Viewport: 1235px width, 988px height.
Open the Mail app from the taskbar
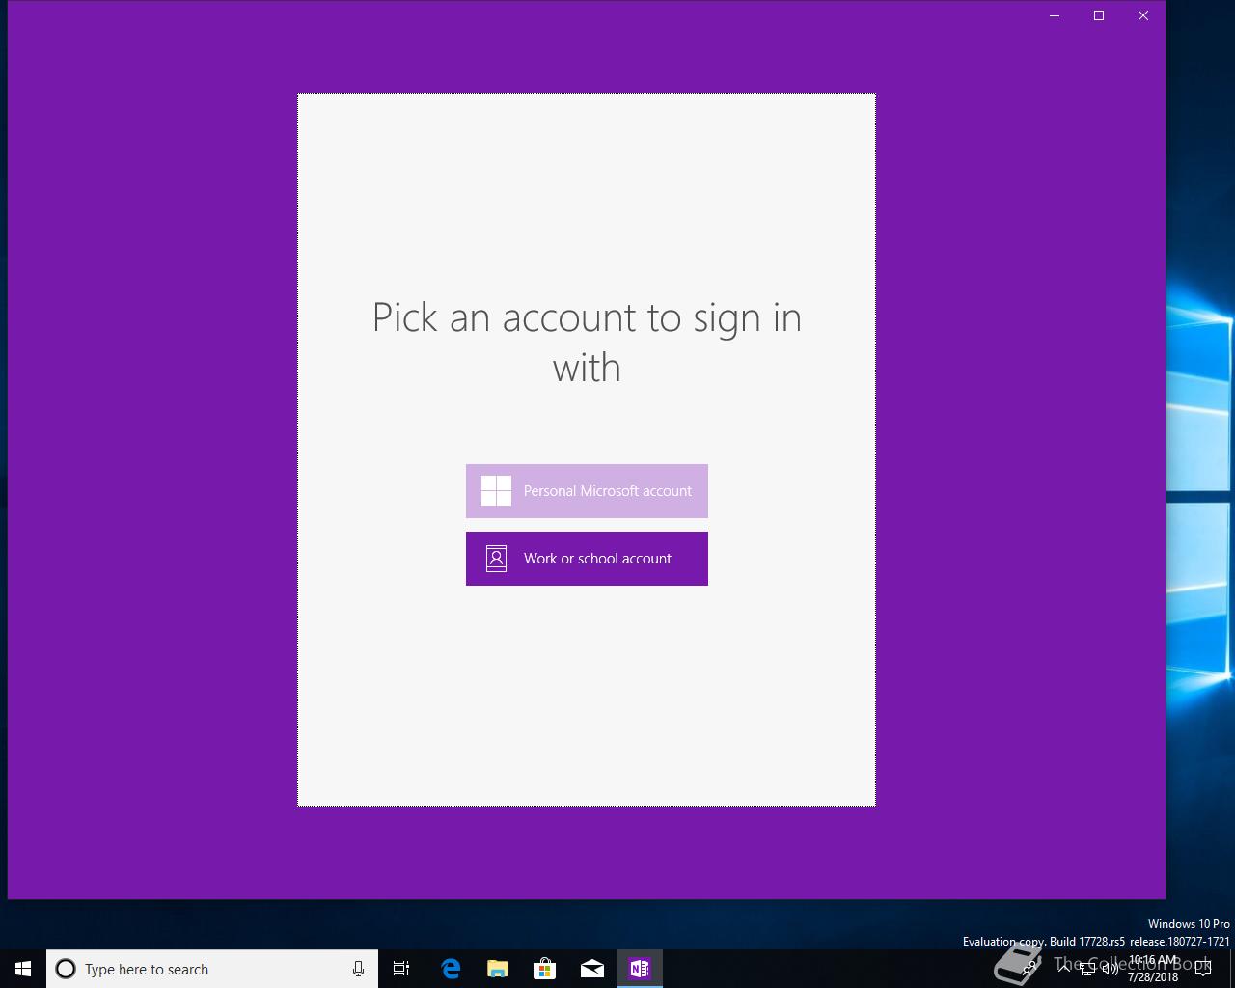click(592, 969)
